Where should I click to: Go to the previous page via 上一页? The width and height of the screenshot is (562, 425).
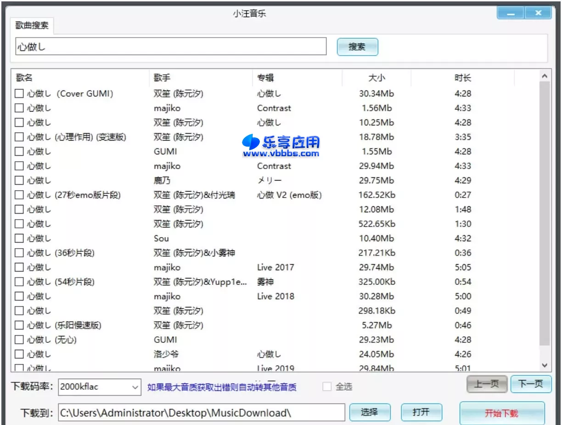click(x=486, y=384)
